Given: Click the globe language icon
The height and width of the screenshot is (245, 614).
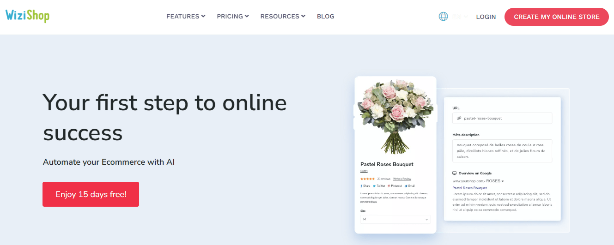Looking at the screenshot, I should [x=443, y=17].
